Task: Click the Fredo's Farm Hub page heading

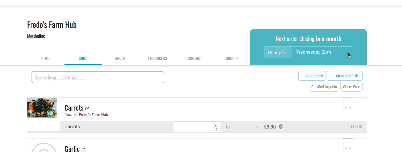Action: pos(52,25)
